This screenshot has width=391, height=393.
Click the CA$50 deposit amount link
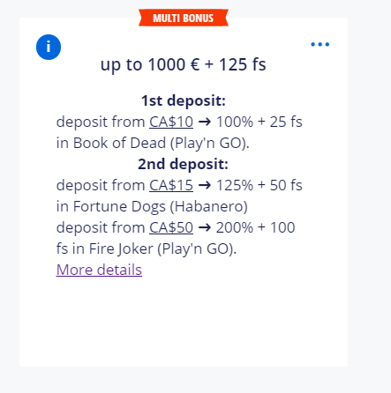coord(171,227)
